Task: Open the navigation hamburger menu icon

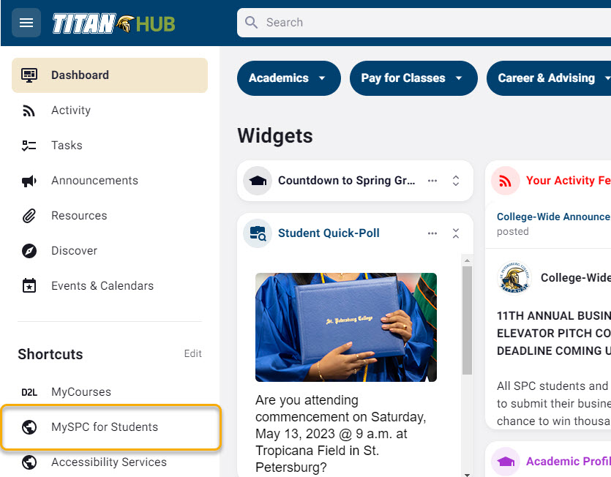Action: click(x=26, y=23)
